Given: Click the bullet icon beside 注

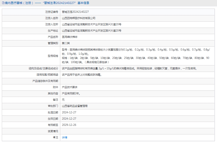Looking at the screenshot, I should [54, 137].
